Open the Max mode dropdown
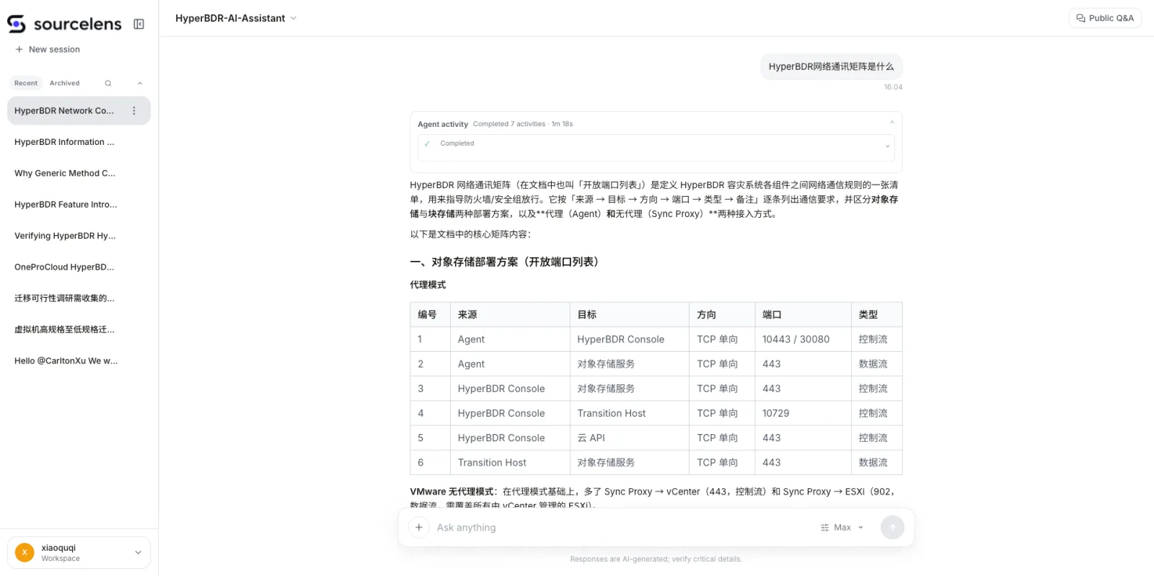The width and height of the screenshot is (1154, 576). (x=842, y=528)
